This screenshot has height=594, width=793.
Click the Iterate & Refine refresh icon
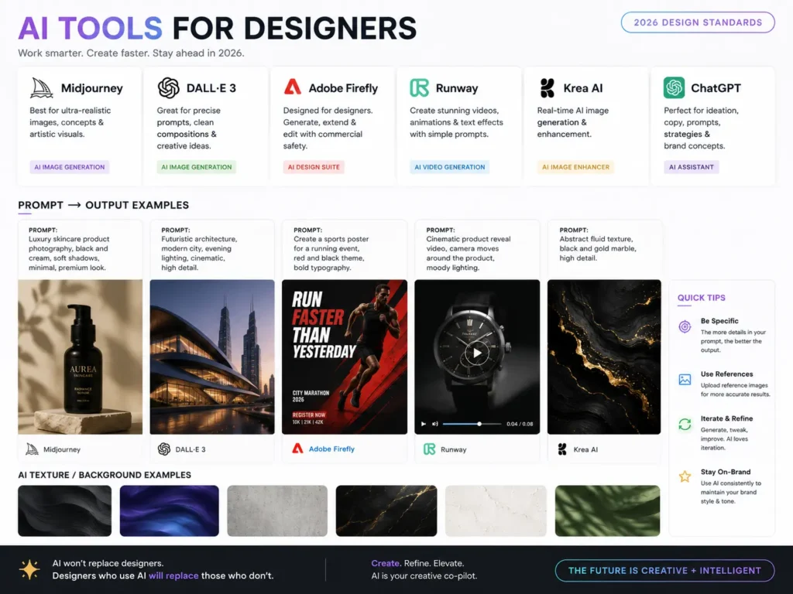point(685,425)
